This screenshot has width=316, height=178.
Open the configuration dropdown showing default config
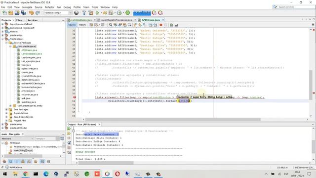(x=58, y=13)
